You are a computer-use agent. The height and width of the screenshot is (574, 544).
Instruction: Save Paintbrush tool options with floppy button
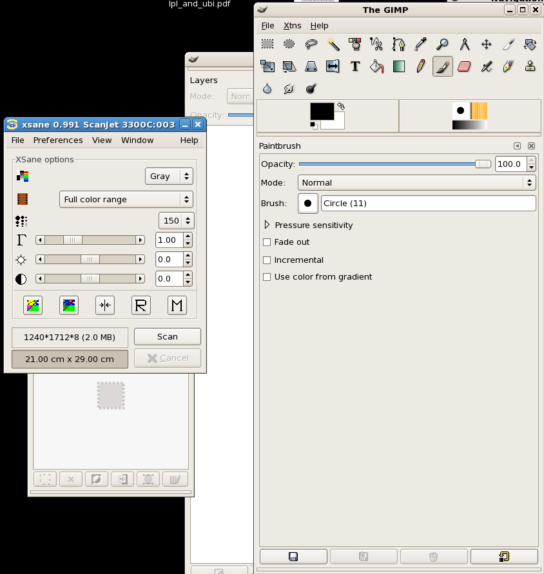[x=293, y=557]
